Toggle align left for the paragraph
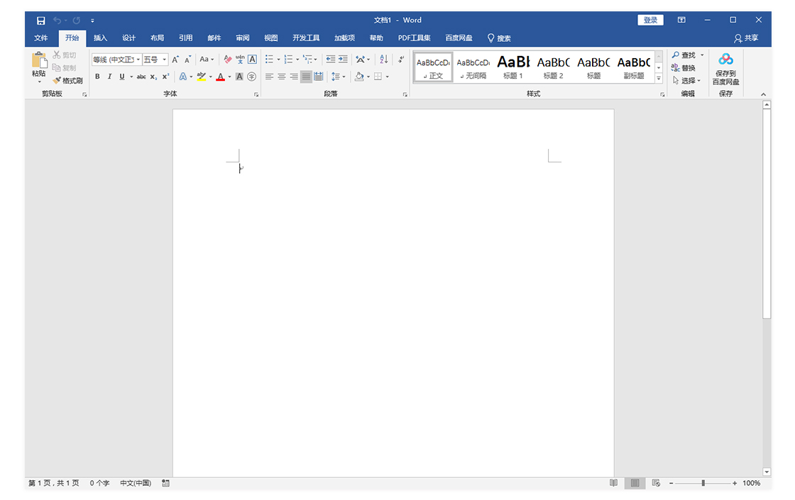This screenshot has height=500, width=795. pos(269,77)
